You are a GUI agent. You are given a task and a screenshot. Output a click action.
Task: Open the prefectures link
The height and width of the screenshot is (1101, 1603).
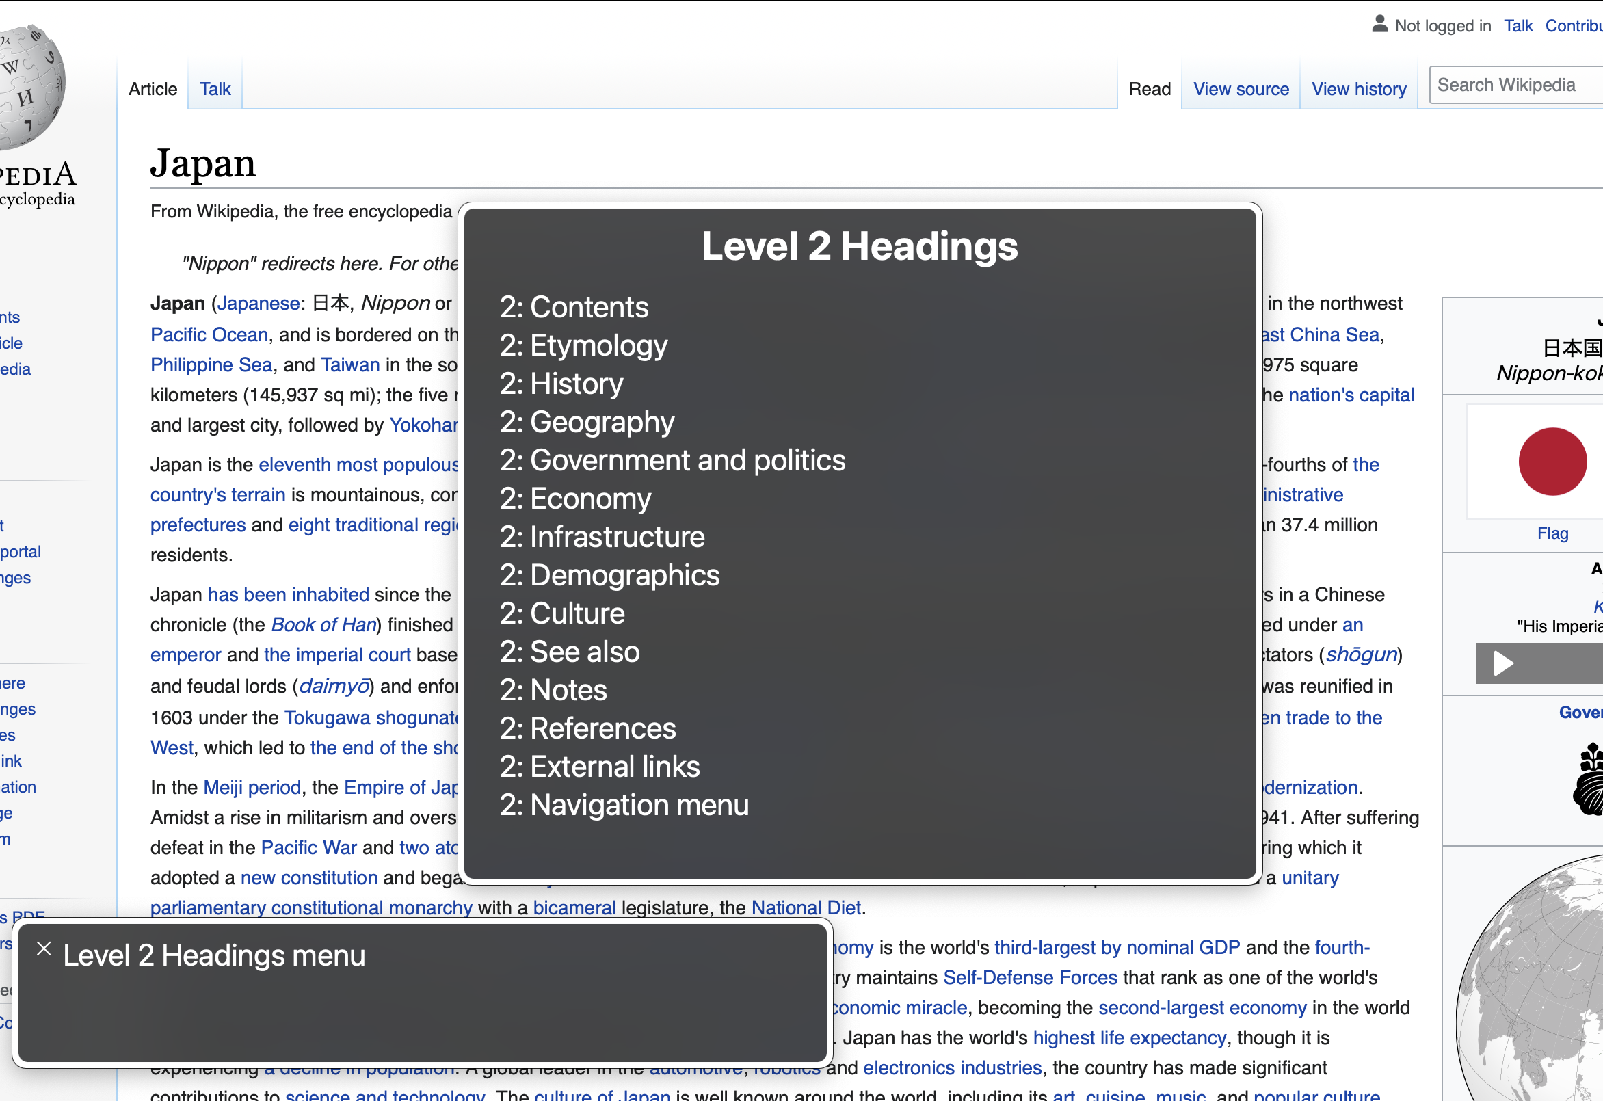point(198,525)
